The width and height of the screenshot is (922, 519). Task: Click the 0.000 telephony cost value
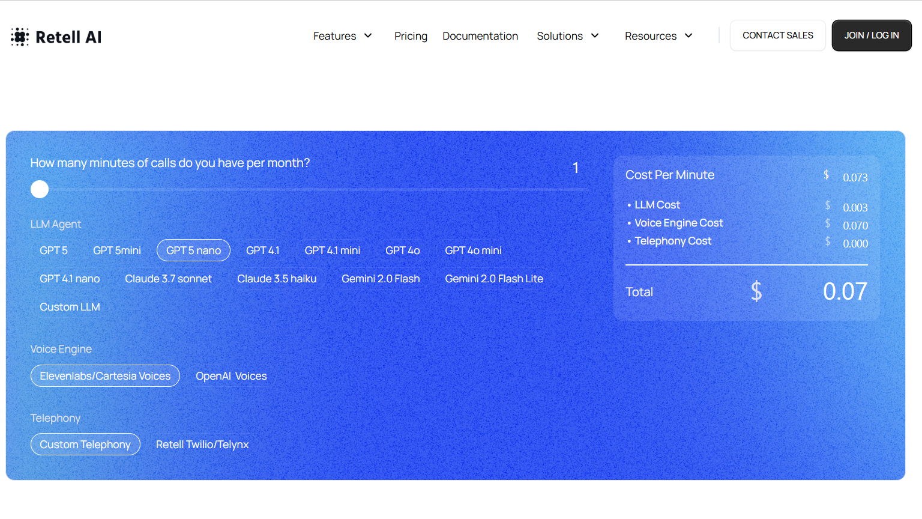tap(855, 243)
